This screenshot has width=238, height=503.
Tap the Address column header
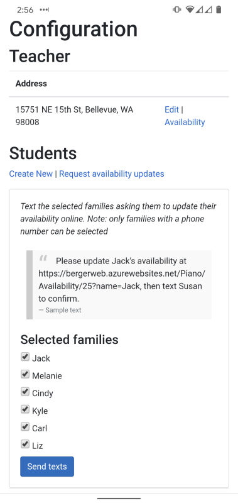coord(31,84)
